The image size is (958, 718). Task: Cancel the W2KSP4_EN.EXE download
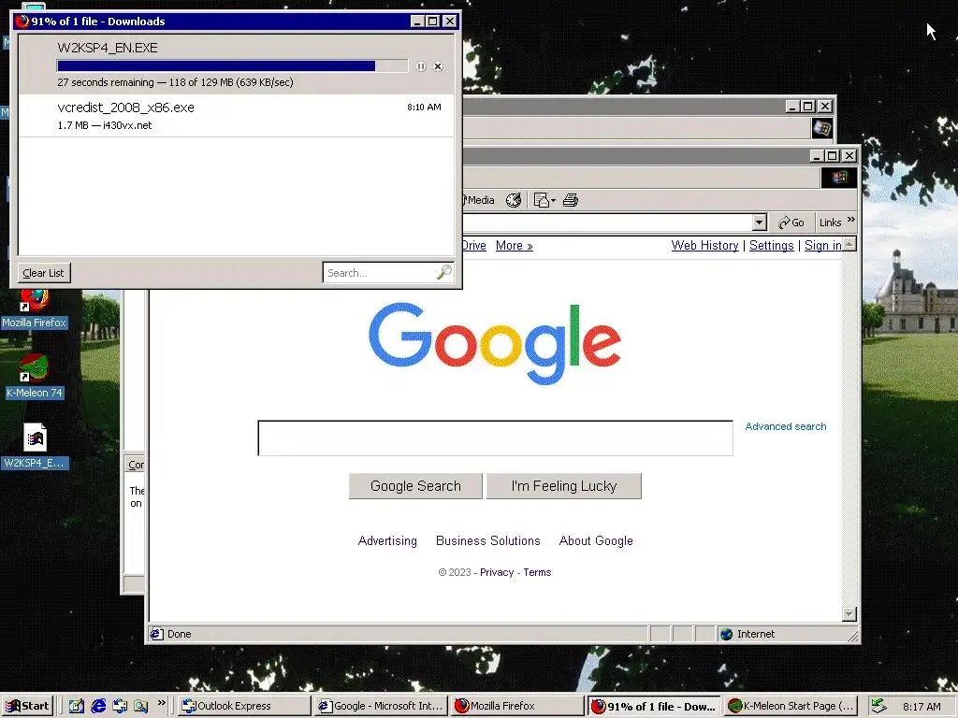pyautogui.click(x=438, y=66)
